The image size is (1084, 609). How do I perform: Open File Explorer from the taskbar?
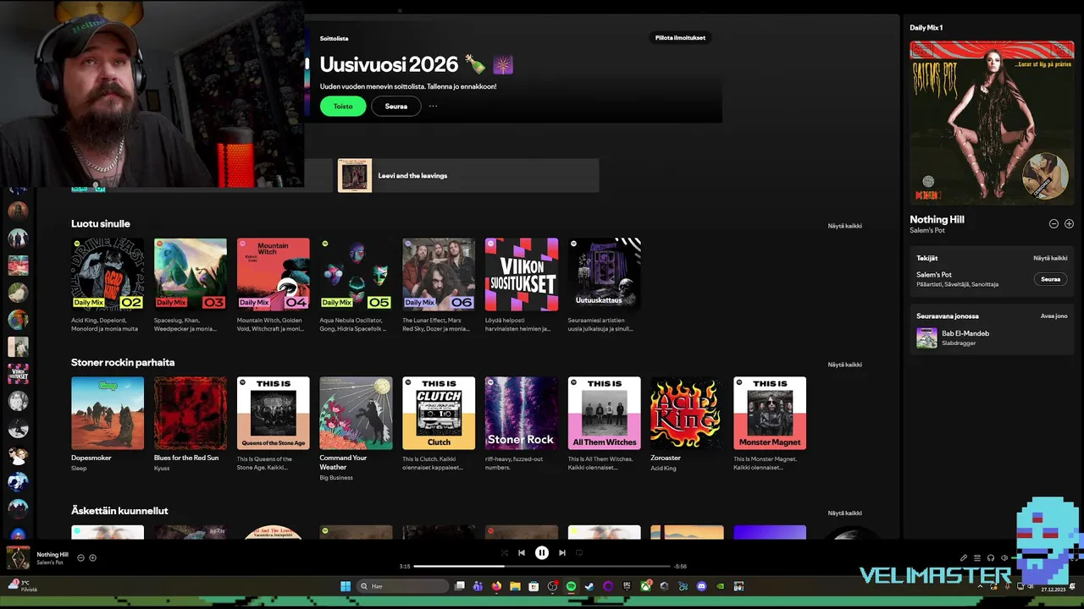(x=515, y=586)
